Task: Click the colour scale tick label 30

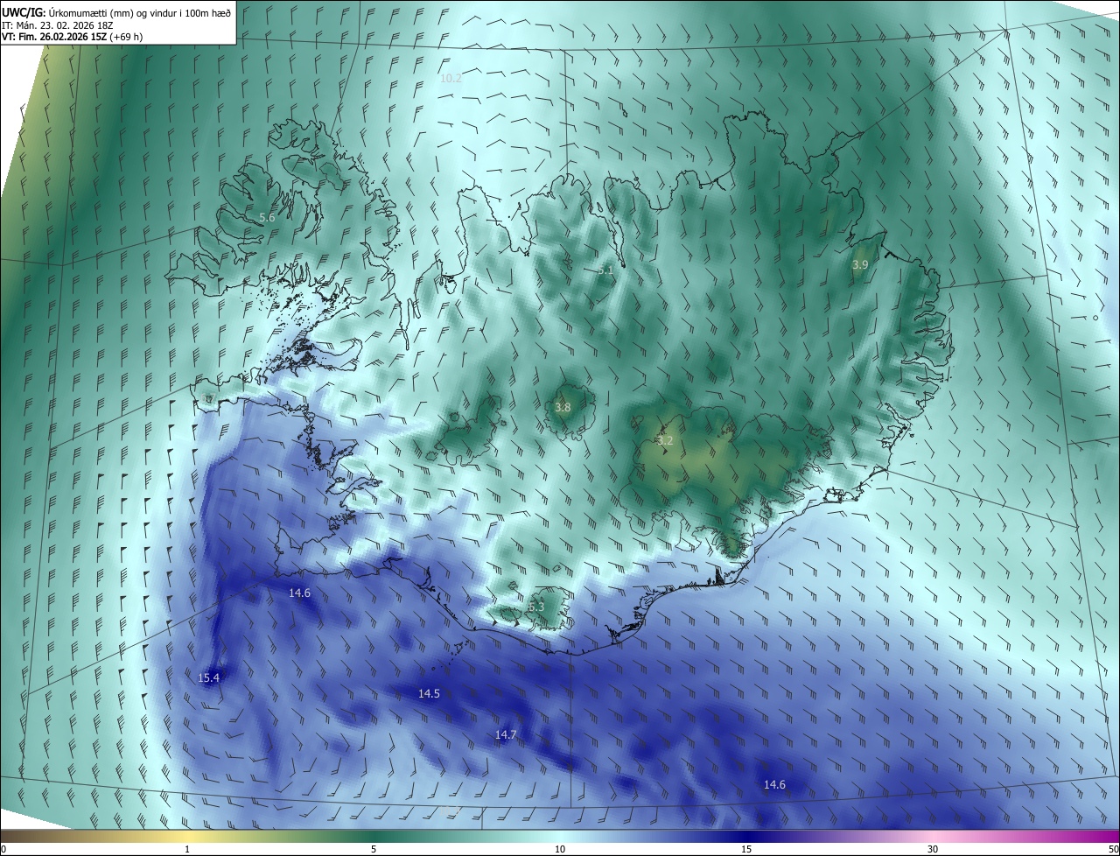Action: pos(933,849)
